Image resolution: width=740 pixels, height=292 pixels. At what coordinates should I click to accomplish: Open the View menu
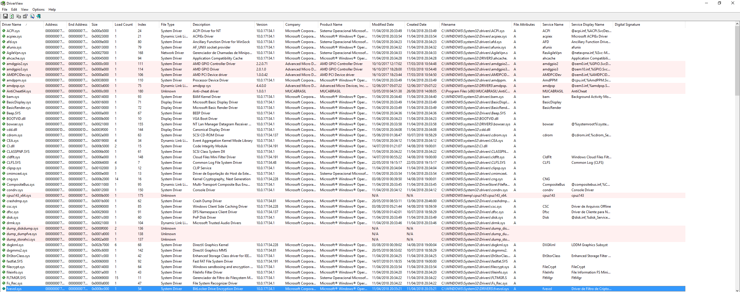pos(25,10)
